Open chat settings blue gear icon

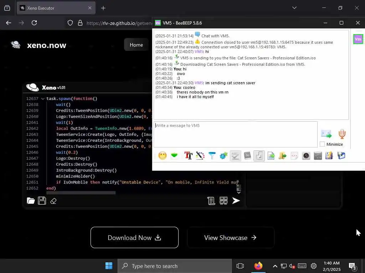[223, 156]
